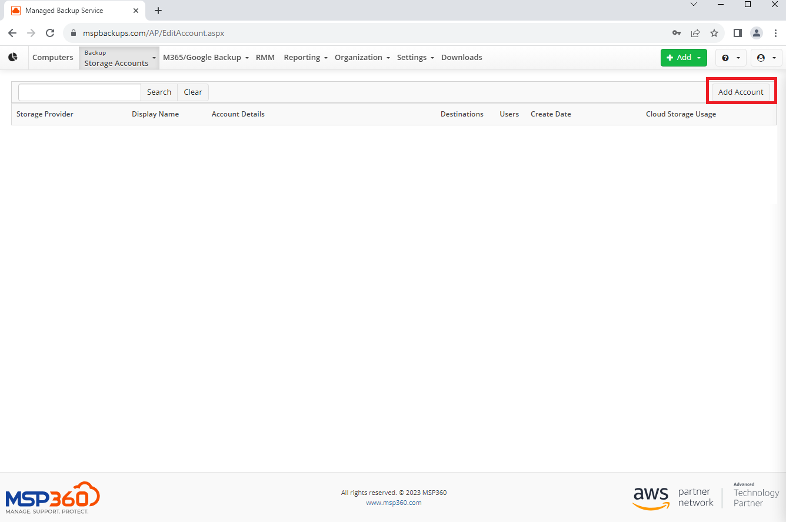The width and height of the screenshot is (786, 522).
Task: Open the www.msp360.com footer link
Action: pos(394,503)
